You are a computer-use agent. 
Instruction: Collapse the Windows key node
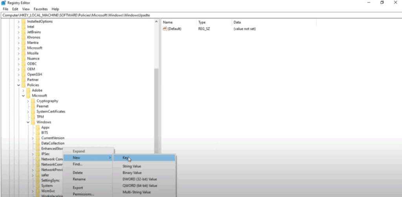tap(28, 122)
